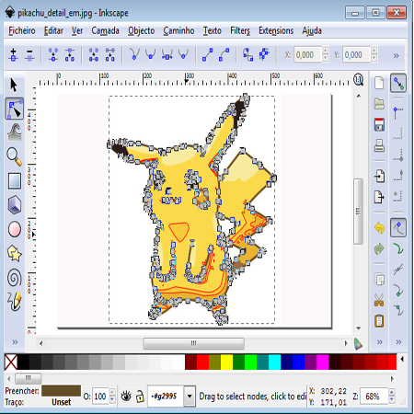The height and width of the screenshot is (414, 414).
Task: Expand more tools in left toolbox
Action: [15, 341]
